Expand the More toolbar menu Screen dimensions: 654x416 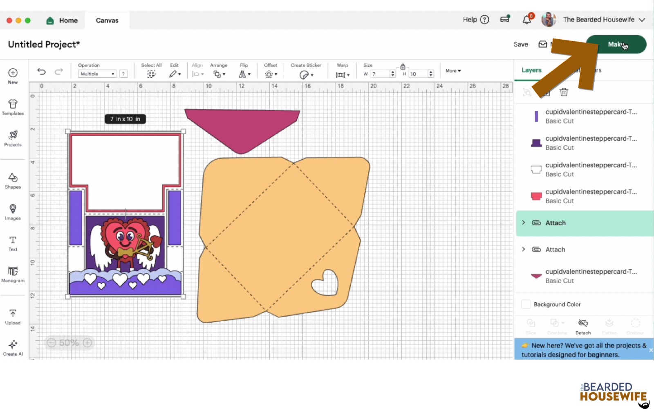coord(453,71)
